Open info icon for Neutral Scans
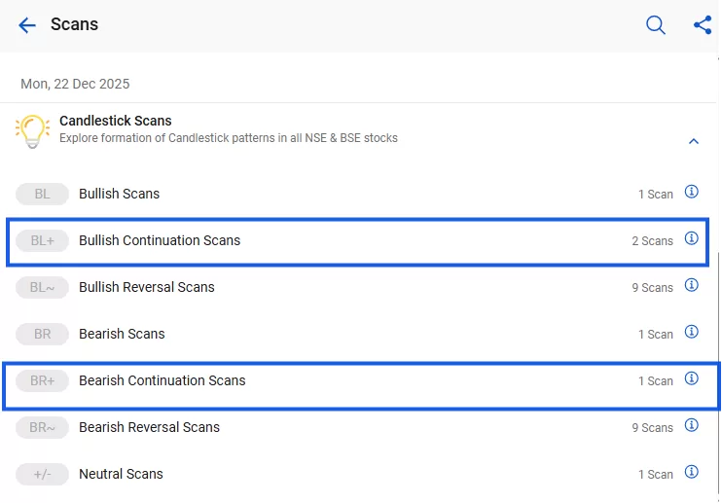 coord(692,473)
